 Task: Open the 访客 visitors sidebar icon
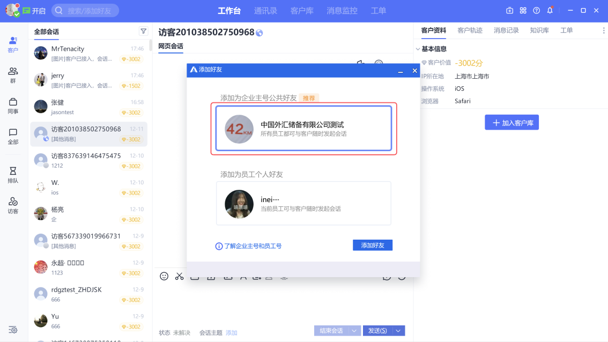(x=13, y=205)
